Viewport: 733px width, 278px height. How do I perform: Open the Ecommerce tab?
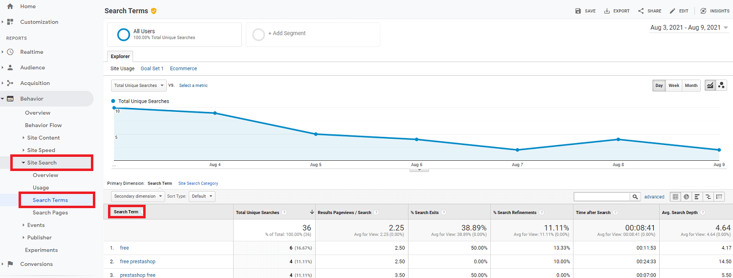(x=183, y=69)
